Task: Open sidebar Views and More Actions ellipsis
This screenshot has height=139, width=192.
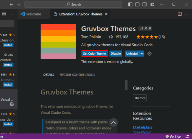Action: tap(11, 14)
